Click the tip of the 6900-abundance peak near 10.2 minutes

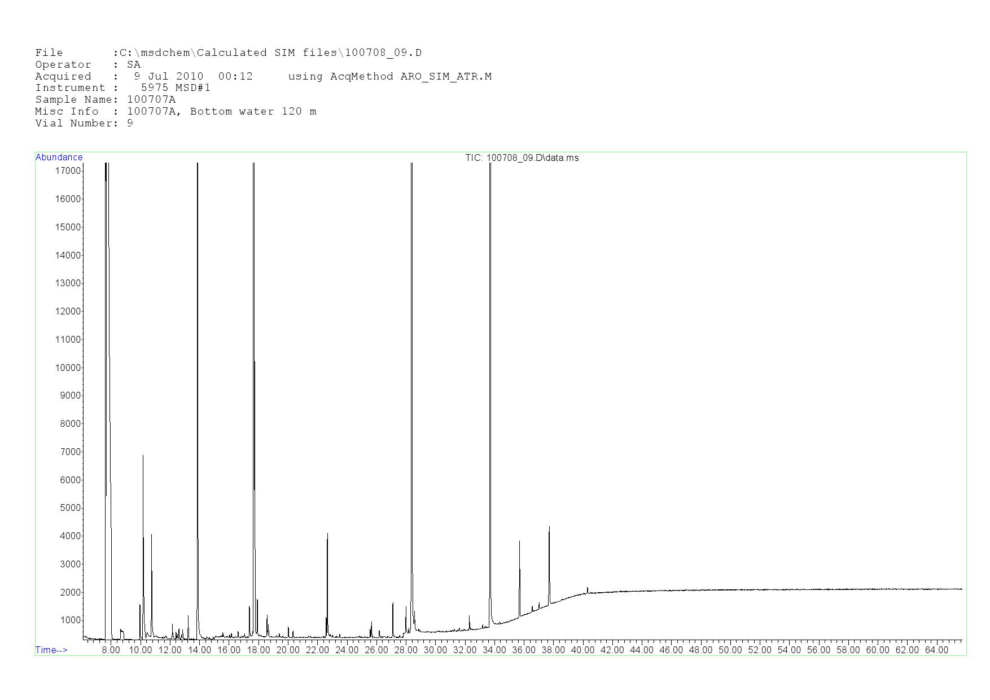(143, 456)
